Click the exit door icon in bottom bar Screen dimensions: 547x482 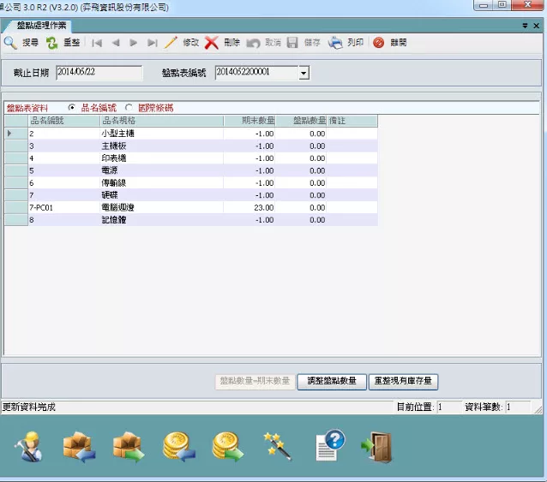pyautogui.click(x=376, y=446)
